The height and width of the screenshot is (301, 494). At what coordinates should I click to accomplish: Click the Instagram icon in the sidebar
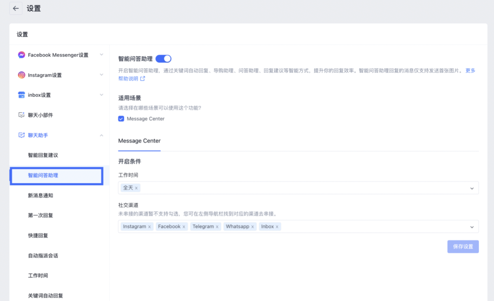(x=21, y=75)
